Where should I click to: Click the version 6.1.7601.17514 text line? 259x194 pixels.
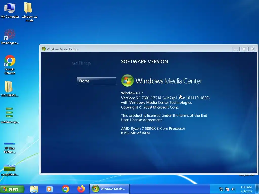click(x=165, y=98)
